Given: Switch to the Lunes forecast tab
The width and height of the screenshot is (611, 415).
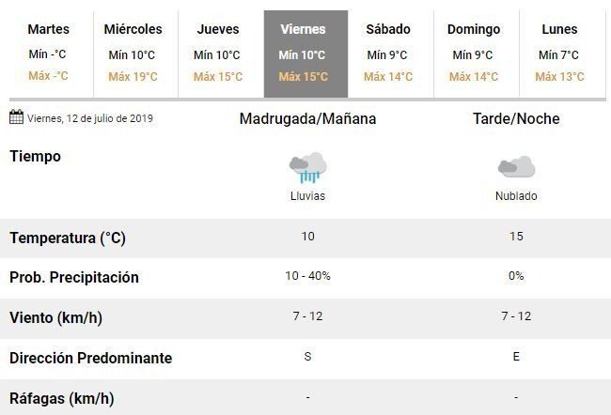Looking at the screenshot, I should [559, 54].
